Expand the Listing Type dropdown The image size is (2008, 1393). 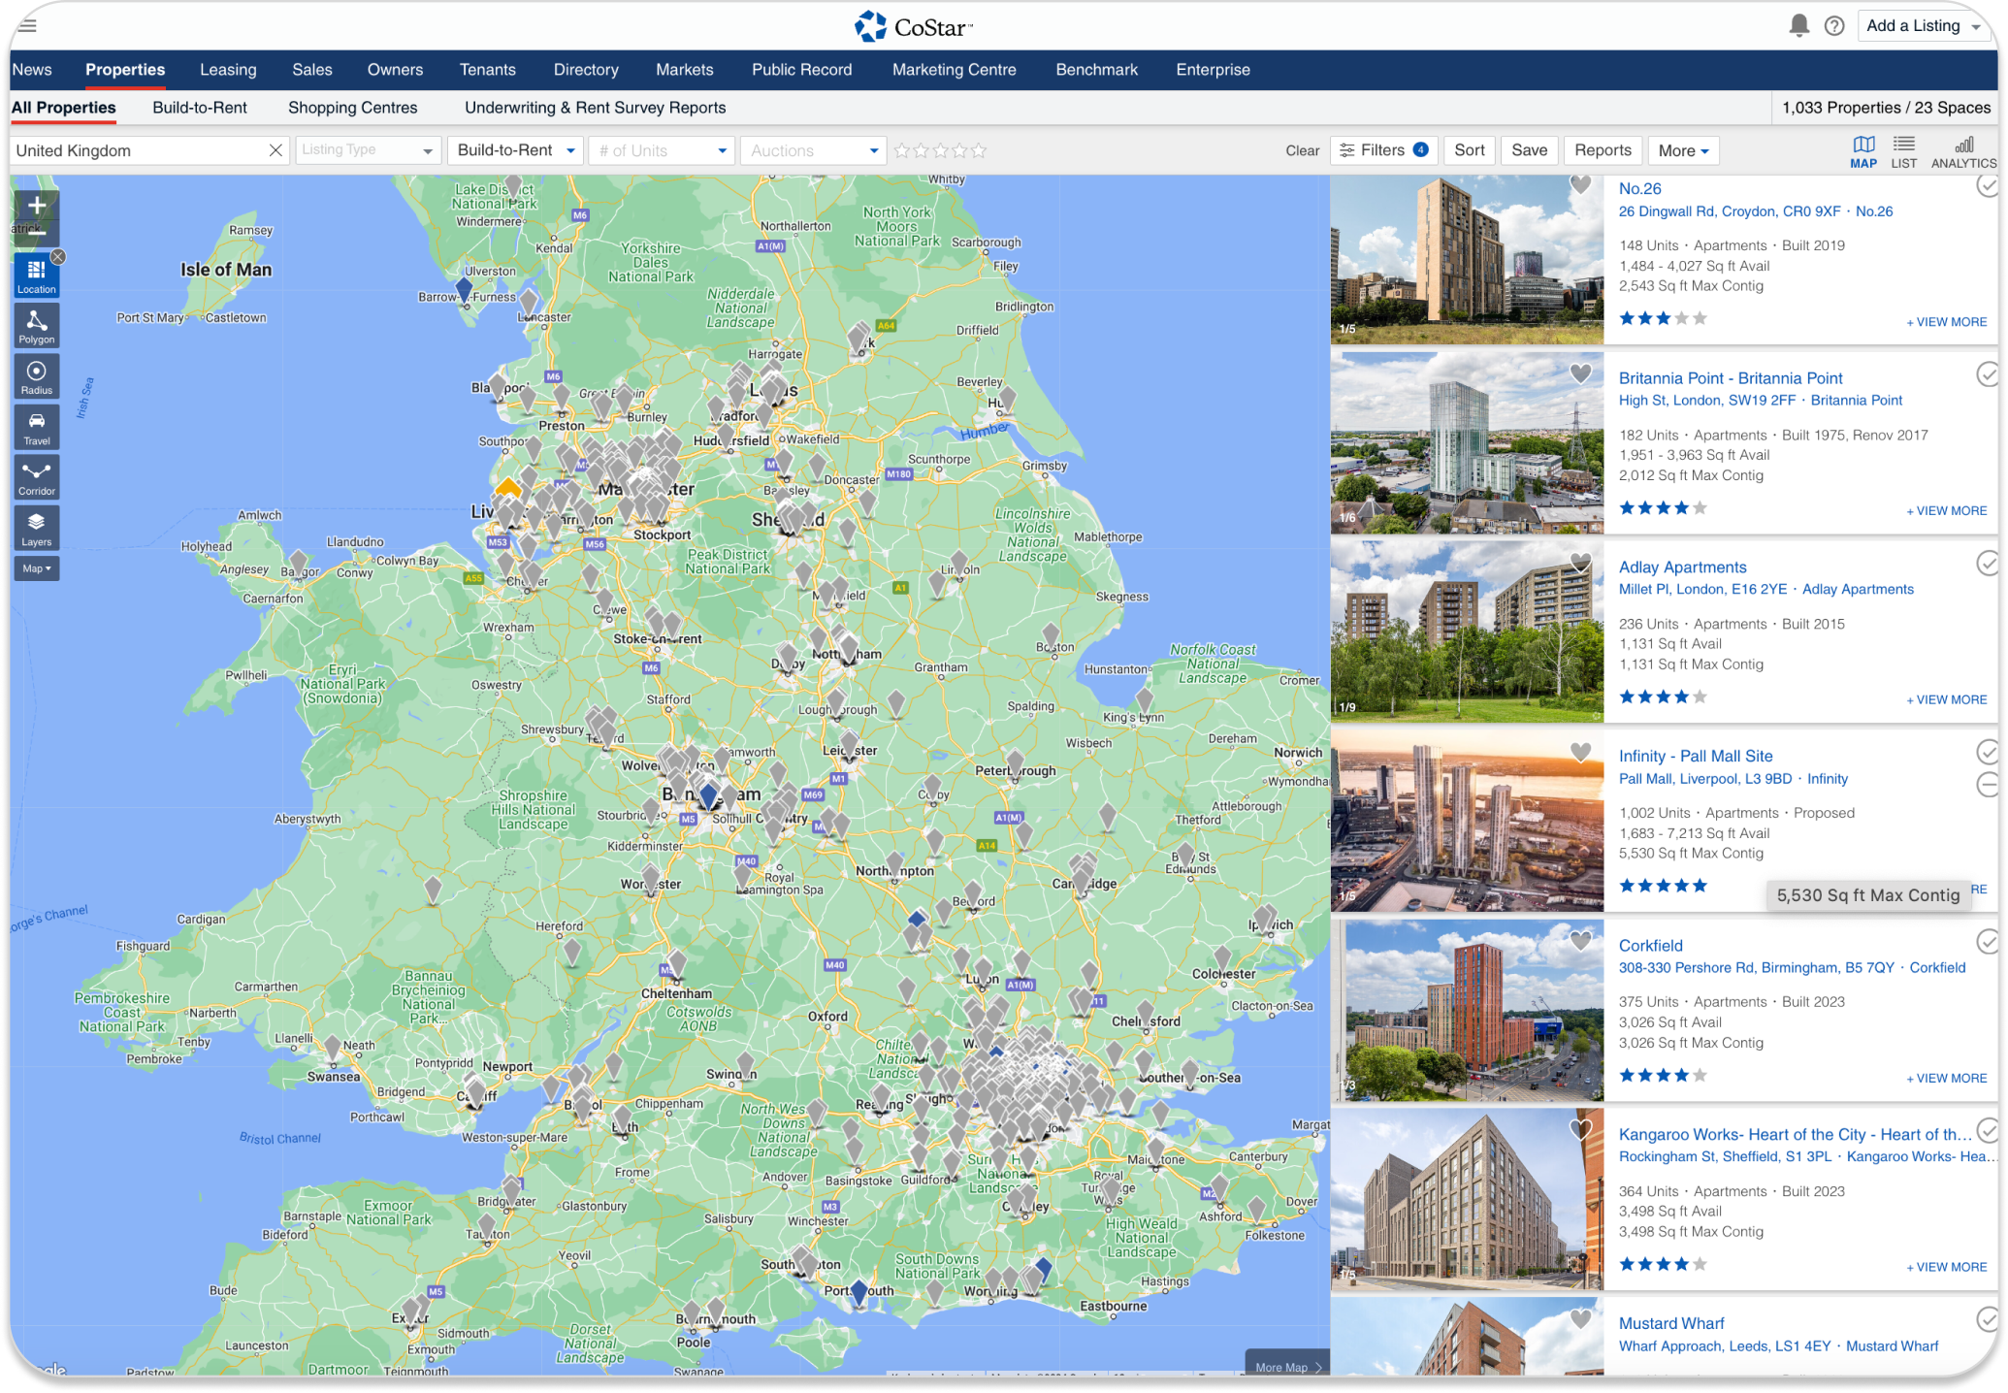point(368,150)
